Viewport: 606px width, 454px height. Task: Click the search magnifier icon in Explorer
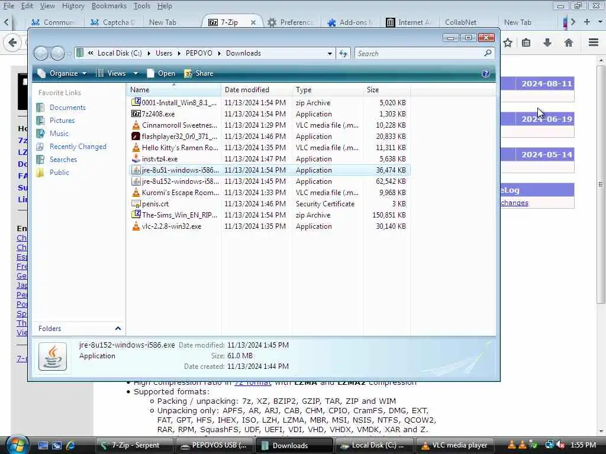pos(488,53)
